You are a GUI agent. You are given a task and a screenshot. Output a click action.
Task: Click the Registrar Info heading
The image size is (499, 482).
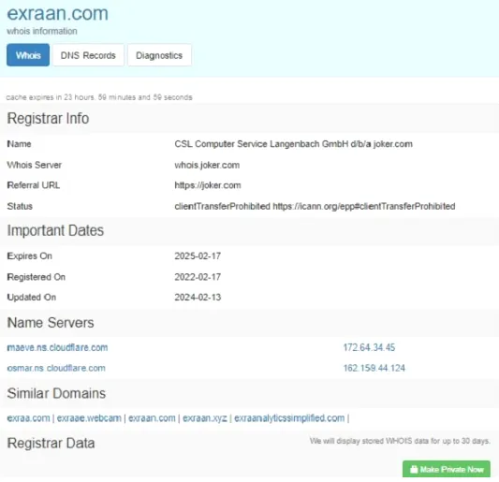coord(48,118)
